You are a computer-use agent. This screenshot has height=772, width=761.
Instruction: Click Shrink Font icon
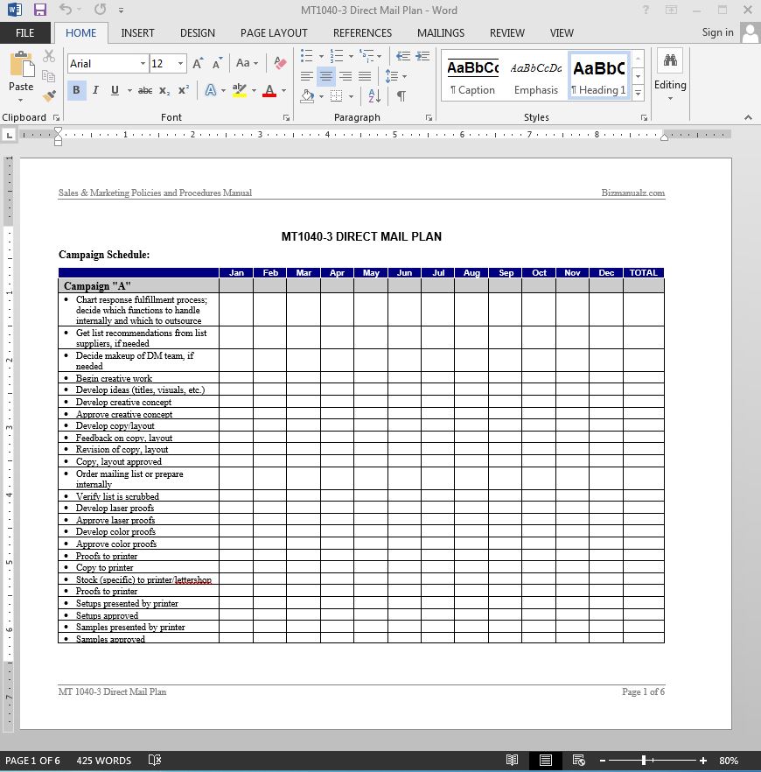coord(217,64)
